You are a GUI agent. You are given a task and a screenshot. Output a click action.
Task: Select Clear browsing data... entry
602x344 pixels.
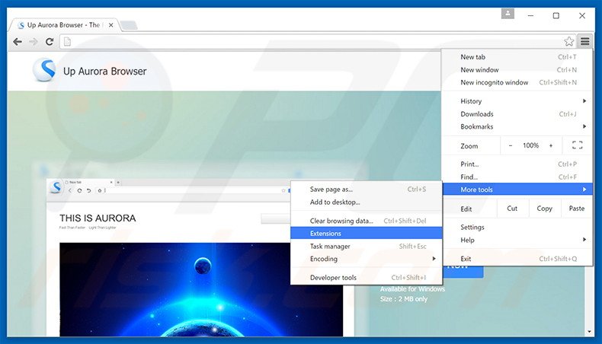pos(367,221)
